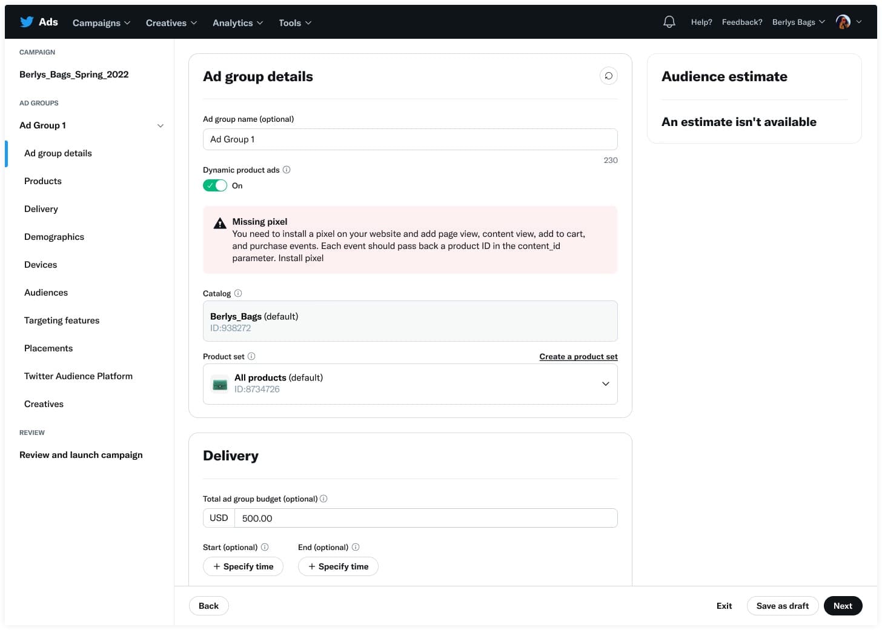
Task: Collapse Ad Group 1 in the sidebar
Action: pos(161,125)
